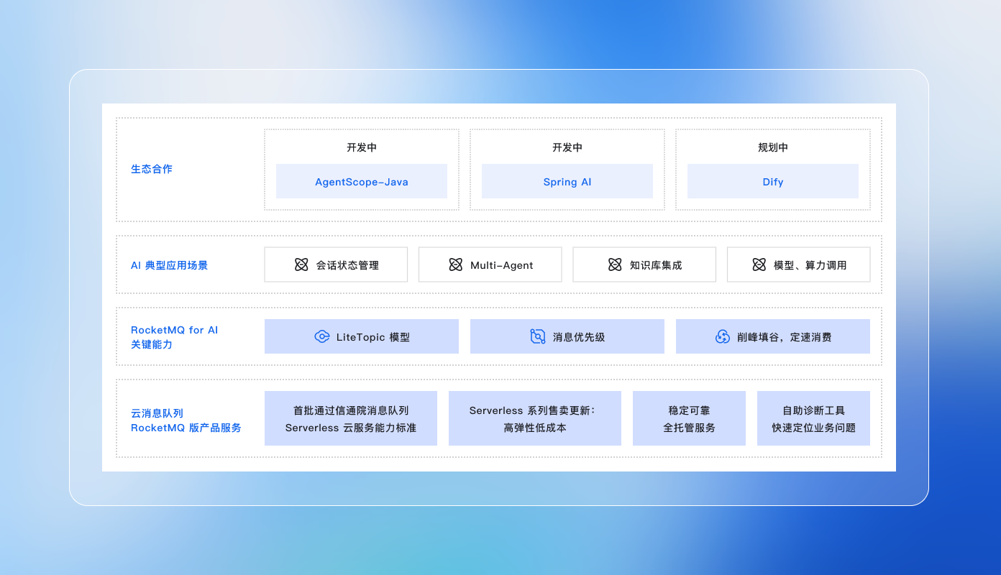Click the 消息优先级 text
The image size is (1001, 575).
pos(579,337)
